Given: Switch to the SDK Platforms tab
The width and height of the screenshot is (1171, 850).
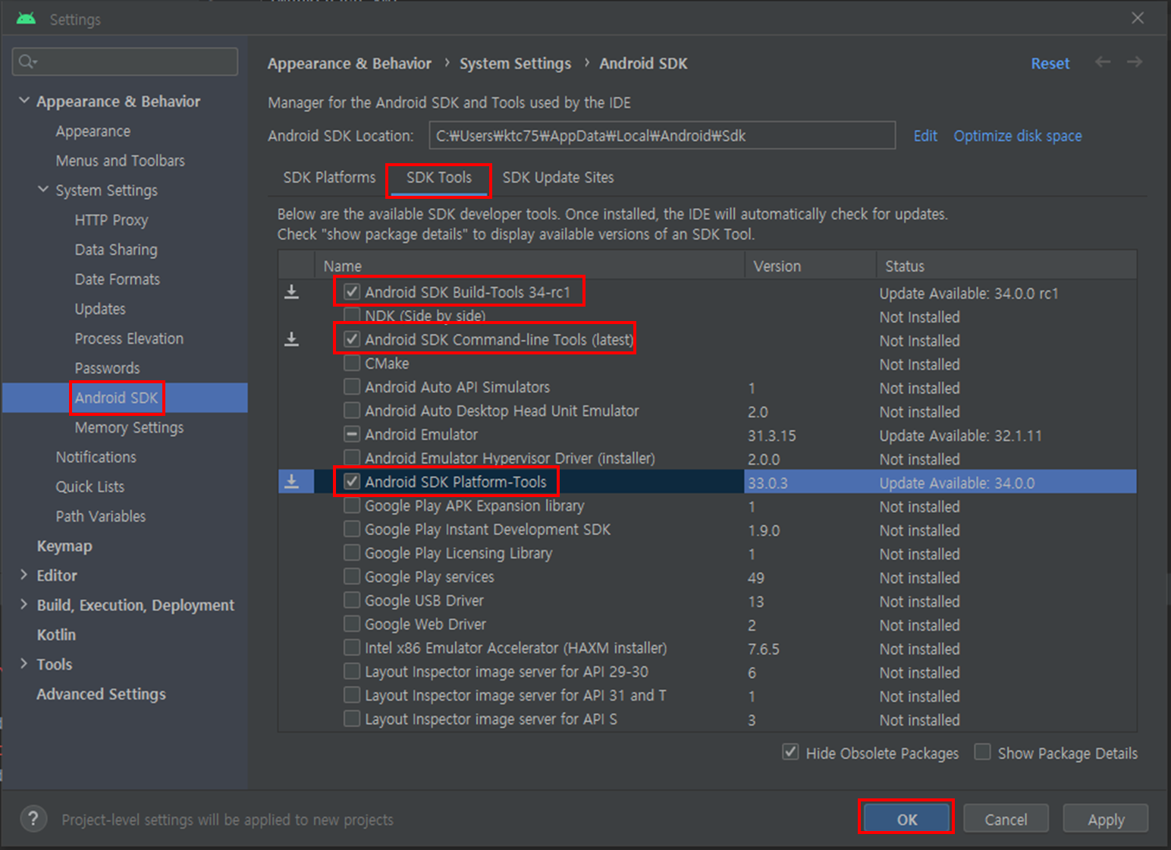Looking at the screenshot, I should pyautogui.click(x=329, y=177).
